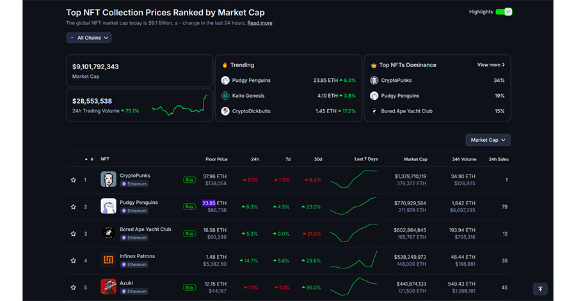576x301 pixels.
Task: Favorite Bored Ape Yacht Club with star
Action: pyautogui.click(x=74, y=233)
